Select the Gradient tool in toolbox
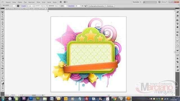 pos(3,58)
